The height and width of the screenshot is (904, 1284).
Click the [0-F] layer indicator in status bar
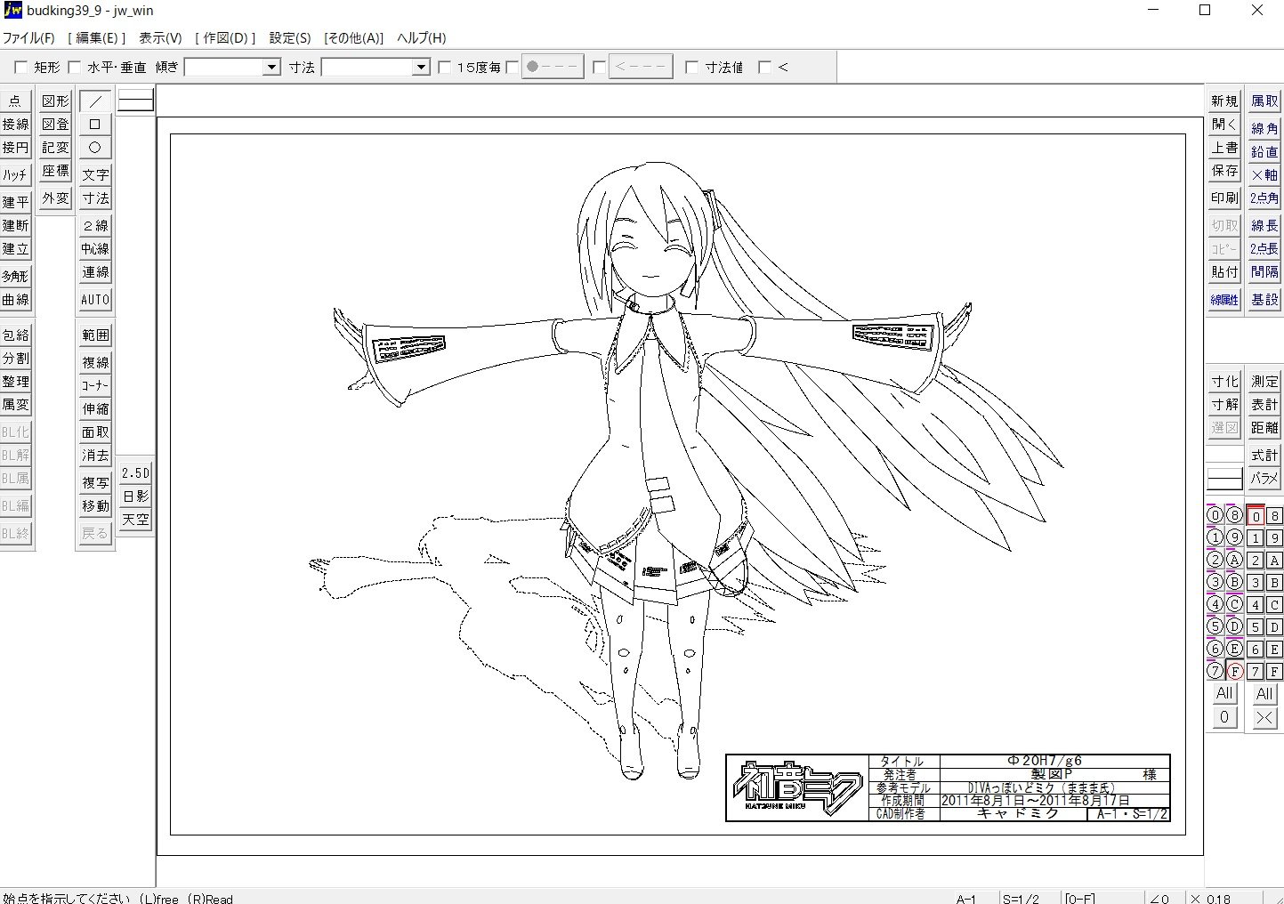click(x=1079, y=898)
